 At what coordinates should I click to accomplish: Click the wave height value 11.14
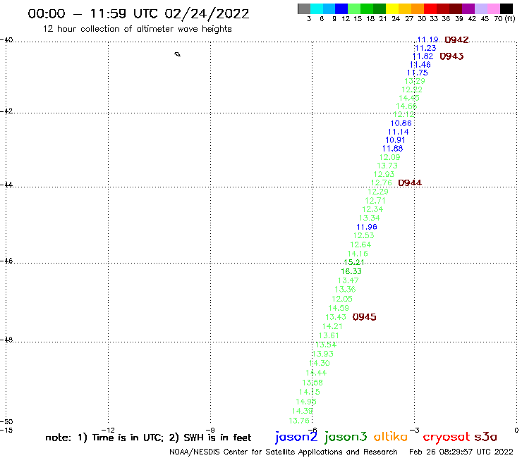[398, 132]
